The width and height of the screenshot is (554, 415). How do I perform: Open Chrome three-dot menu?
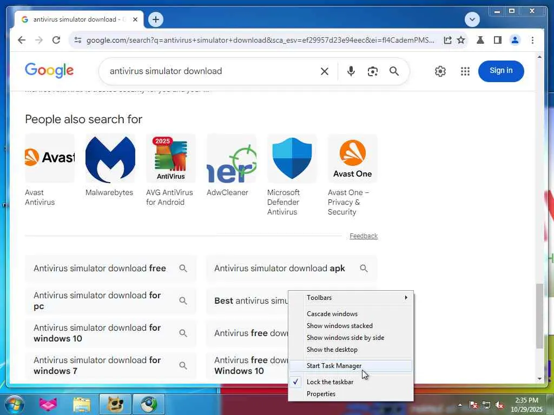[x=532, y=40]
